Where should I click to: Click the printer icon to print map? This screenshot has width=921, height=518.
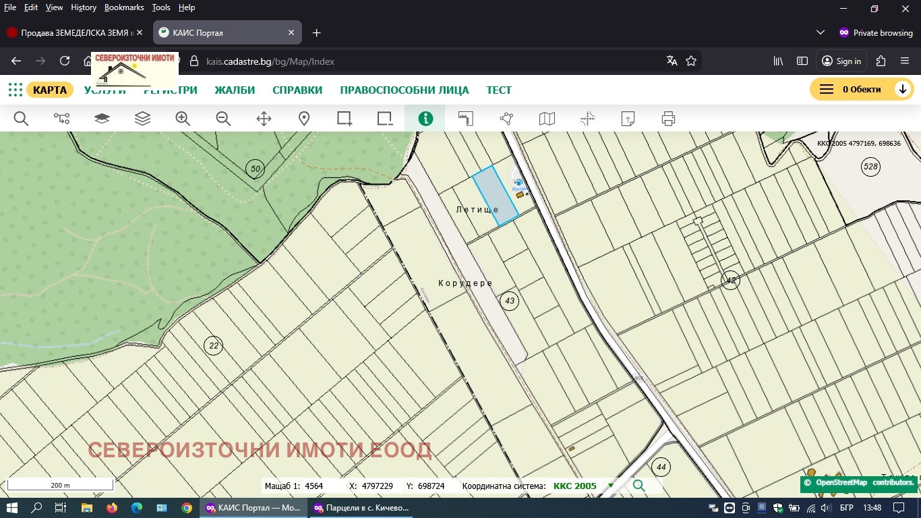point(668,119)
